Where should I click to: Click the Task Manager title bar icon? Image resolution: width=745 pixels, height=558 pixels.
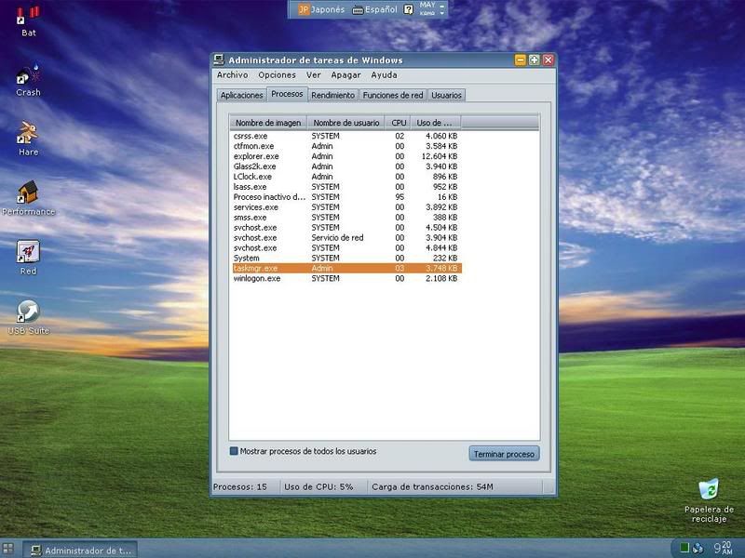coord(219,60)
